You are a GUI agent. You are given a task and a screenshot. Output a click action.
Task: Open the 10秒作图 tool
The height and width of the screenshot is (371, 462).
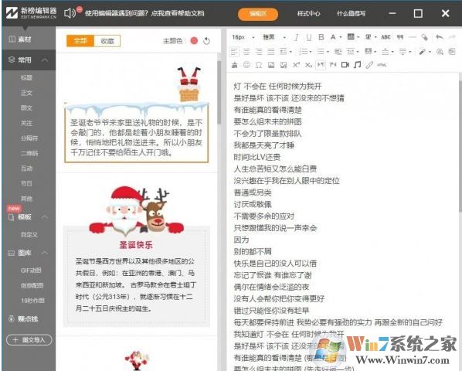click(32, 301)
